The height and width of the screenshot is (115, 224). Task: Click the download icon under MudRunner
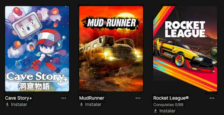click(x=81, y=105)
